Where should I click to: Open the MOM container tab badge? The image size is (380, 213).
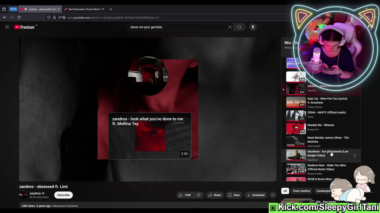(x=13, y=9)
